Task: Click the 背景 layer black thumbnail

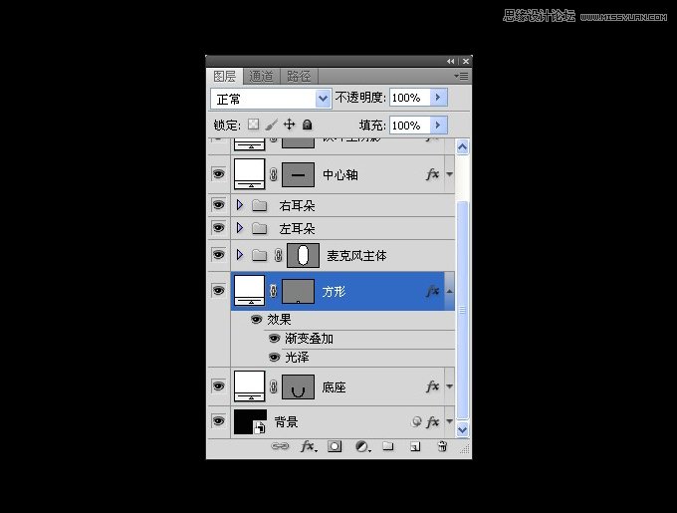Action: (x=250, y=421)
